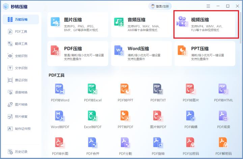Viewport: 243px width, 159px height.
Task: Select 制作证件照 in the sidebar
Action: 21,129
